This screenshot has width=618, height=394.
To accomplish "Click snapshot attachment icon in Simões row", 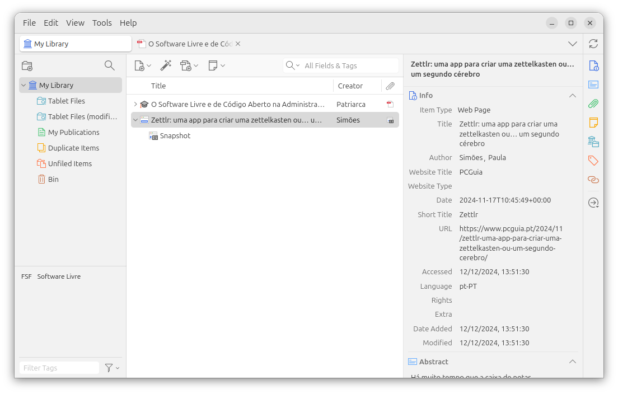I will [390, 120].
